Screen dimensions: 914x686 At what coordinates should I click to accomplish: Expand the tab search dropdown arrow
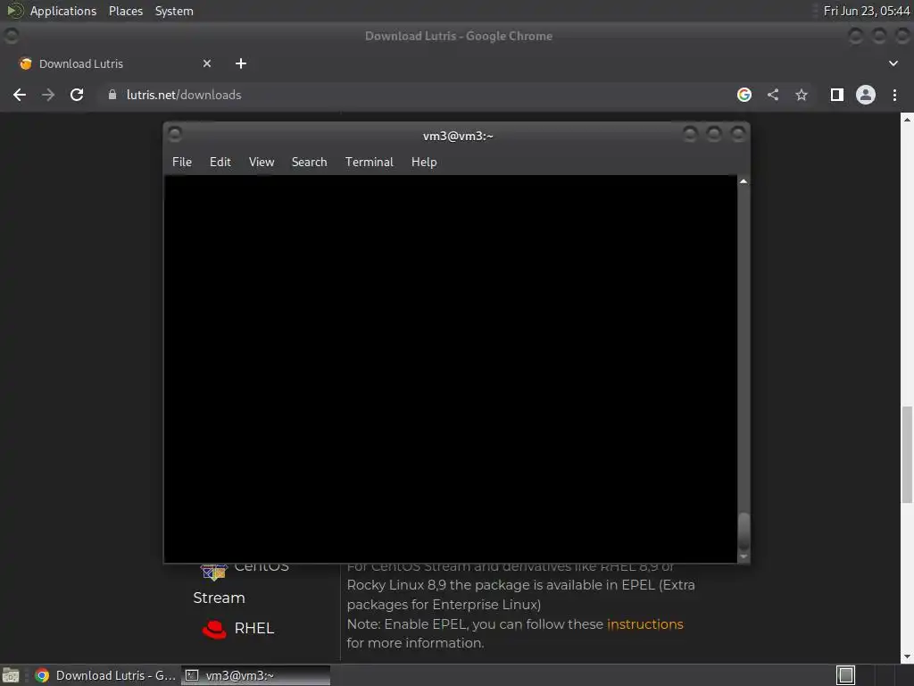(x=893, y=63)
